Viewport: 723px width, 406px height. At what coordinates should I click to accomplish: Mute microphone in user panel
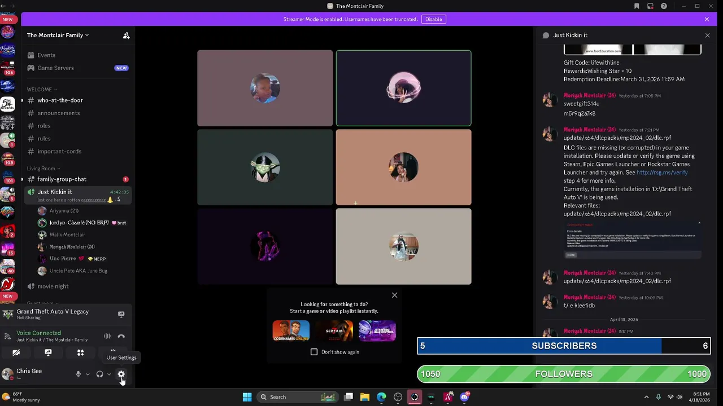[78, 374]
